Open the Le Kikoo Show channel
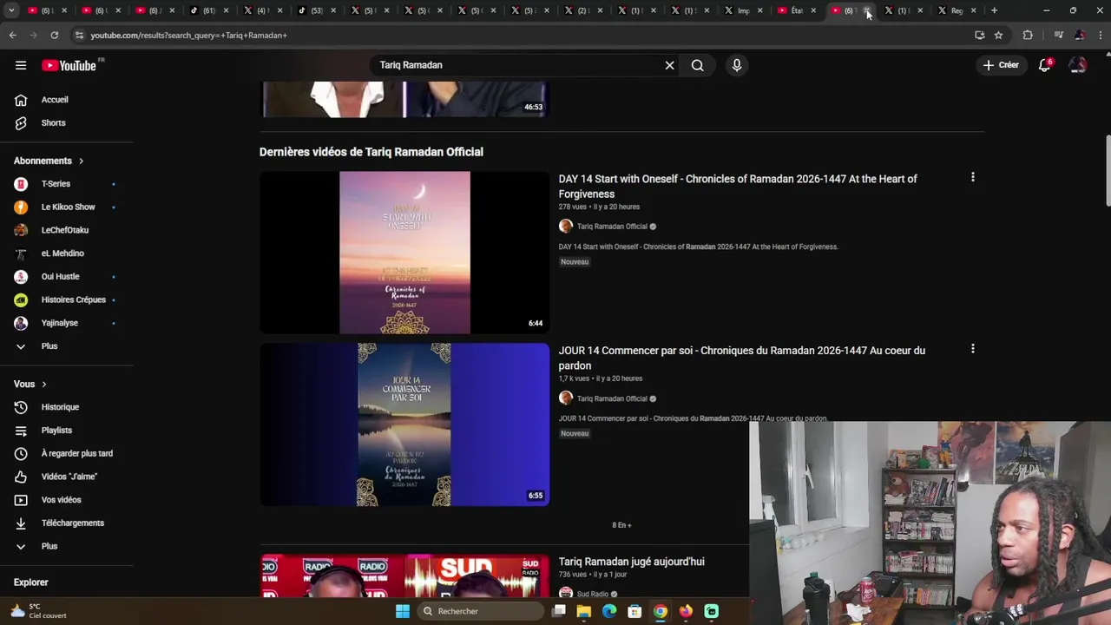 67,207
